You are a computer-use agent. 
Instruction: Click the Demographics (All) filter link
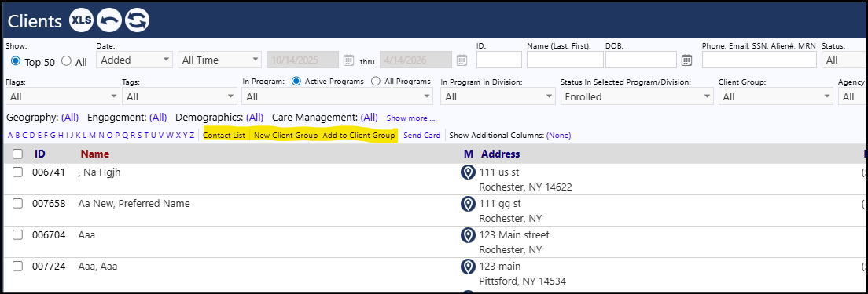tap(255, 118)
